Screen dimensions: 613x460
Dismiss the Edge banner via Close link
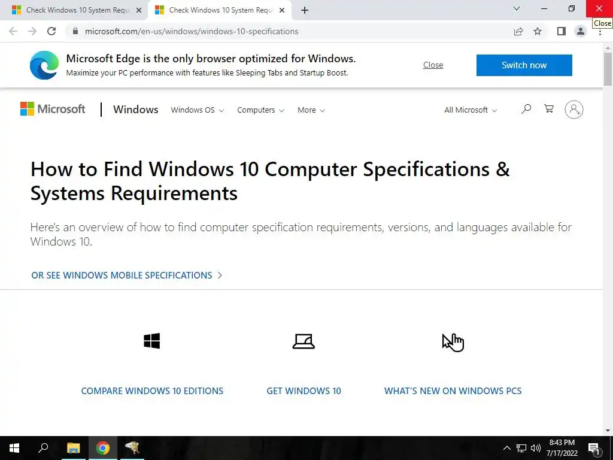pos(433,65)
